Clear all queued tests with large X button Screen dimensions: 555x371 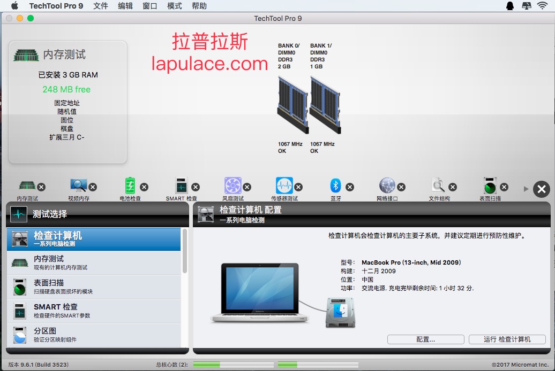[x=542, y=189]
